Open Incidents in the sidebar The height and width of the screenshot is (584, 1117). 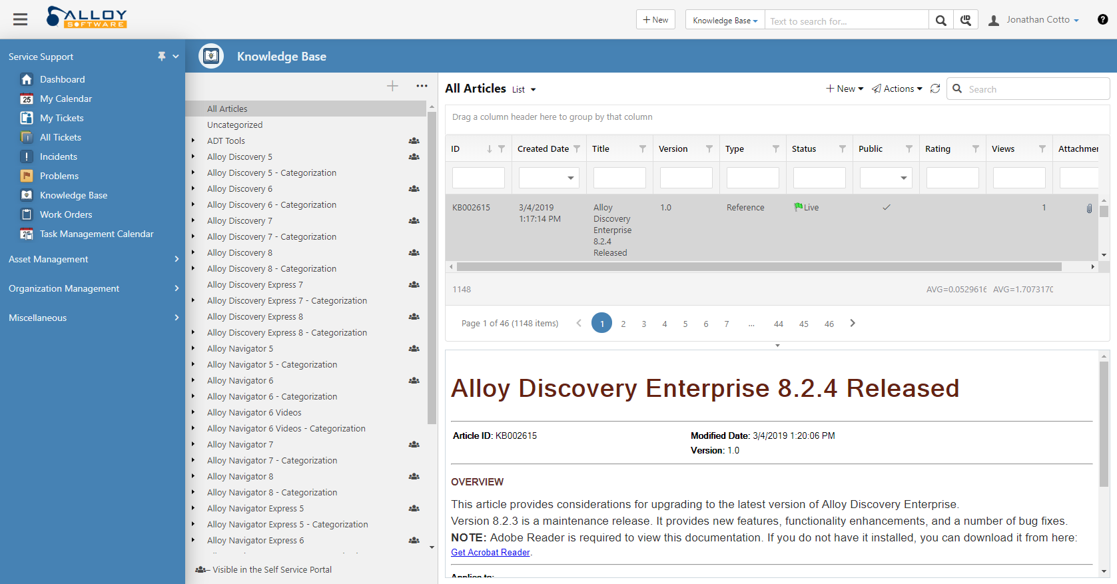coord(59,156)
